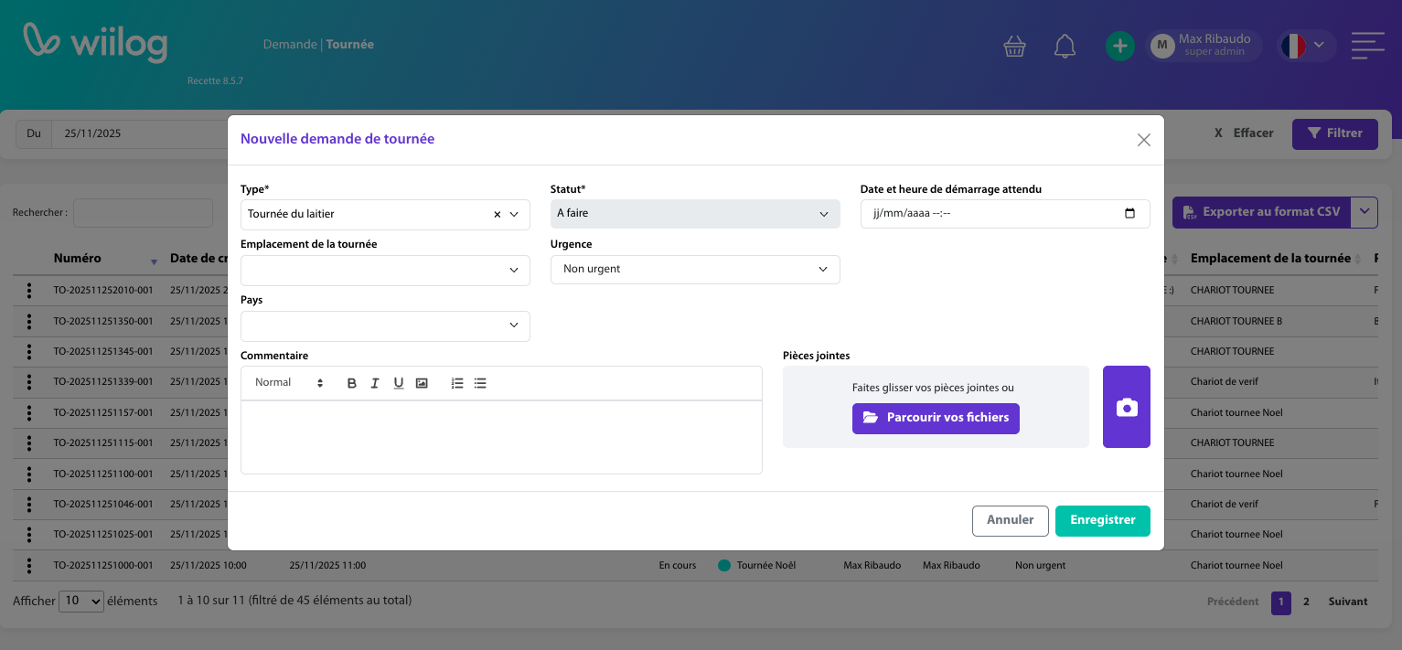Open the basket cart icon
The image size is (1402, 650).
[x=1014, y=46]
